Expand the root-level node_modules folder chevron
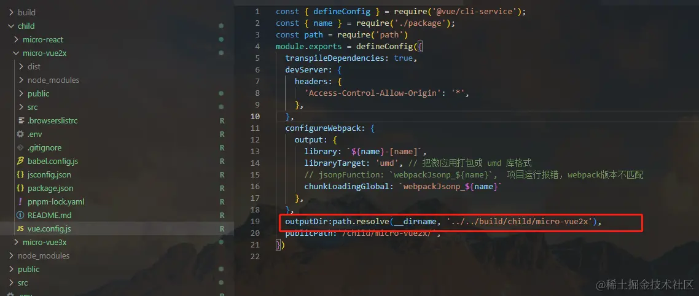 [x=11, y=256]
